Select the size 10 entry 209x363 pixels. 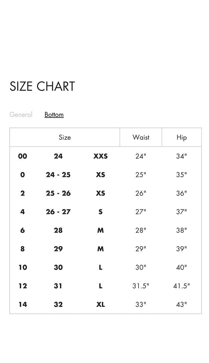(22, 267)
